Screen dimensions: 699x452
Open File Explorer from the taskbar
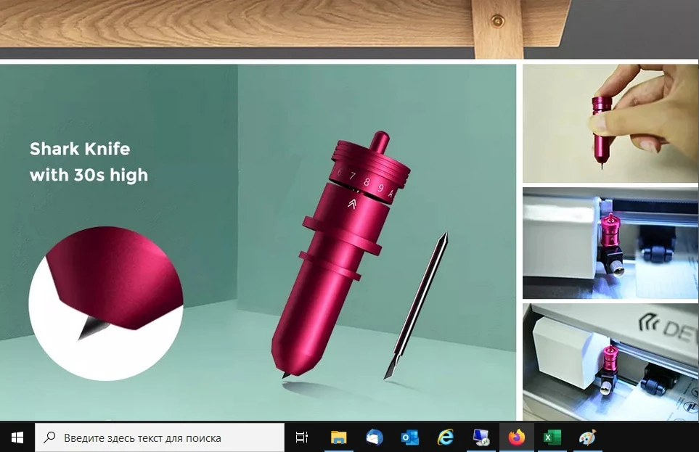(338, 437)
